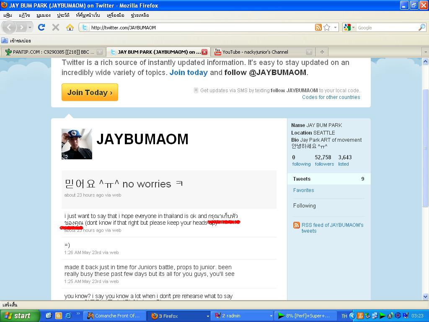Open the แฟ้ม (File) menu
This screenshot has width=429, height=322.
[x=8, y=15]
